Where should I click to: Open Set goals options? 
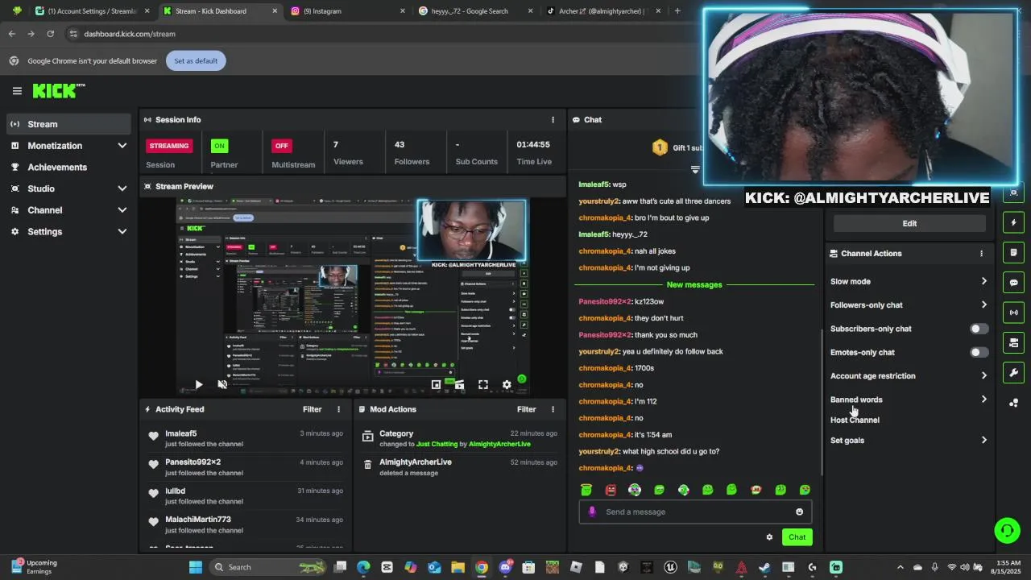tap(909, 440)
